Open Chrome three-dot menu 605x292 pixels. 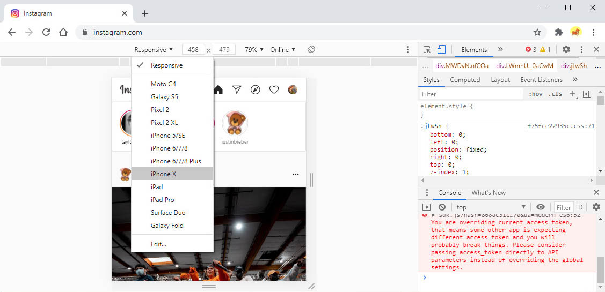[594, 32]
